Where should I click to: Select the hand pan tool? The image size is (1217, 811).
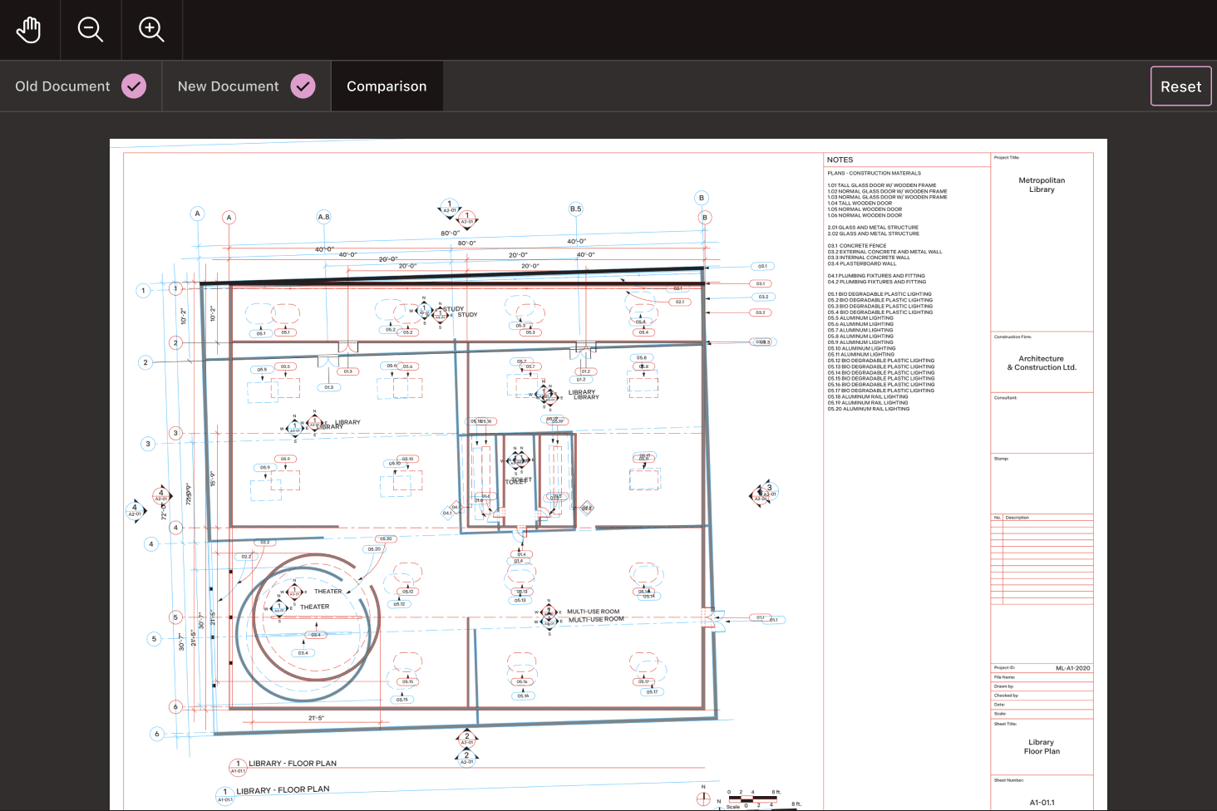tap(28, 29)
